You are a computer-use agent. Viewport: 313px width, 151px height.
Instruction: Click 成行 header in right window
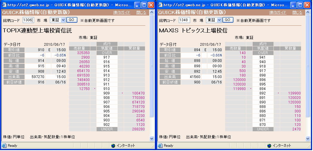[x=263, y=44]
